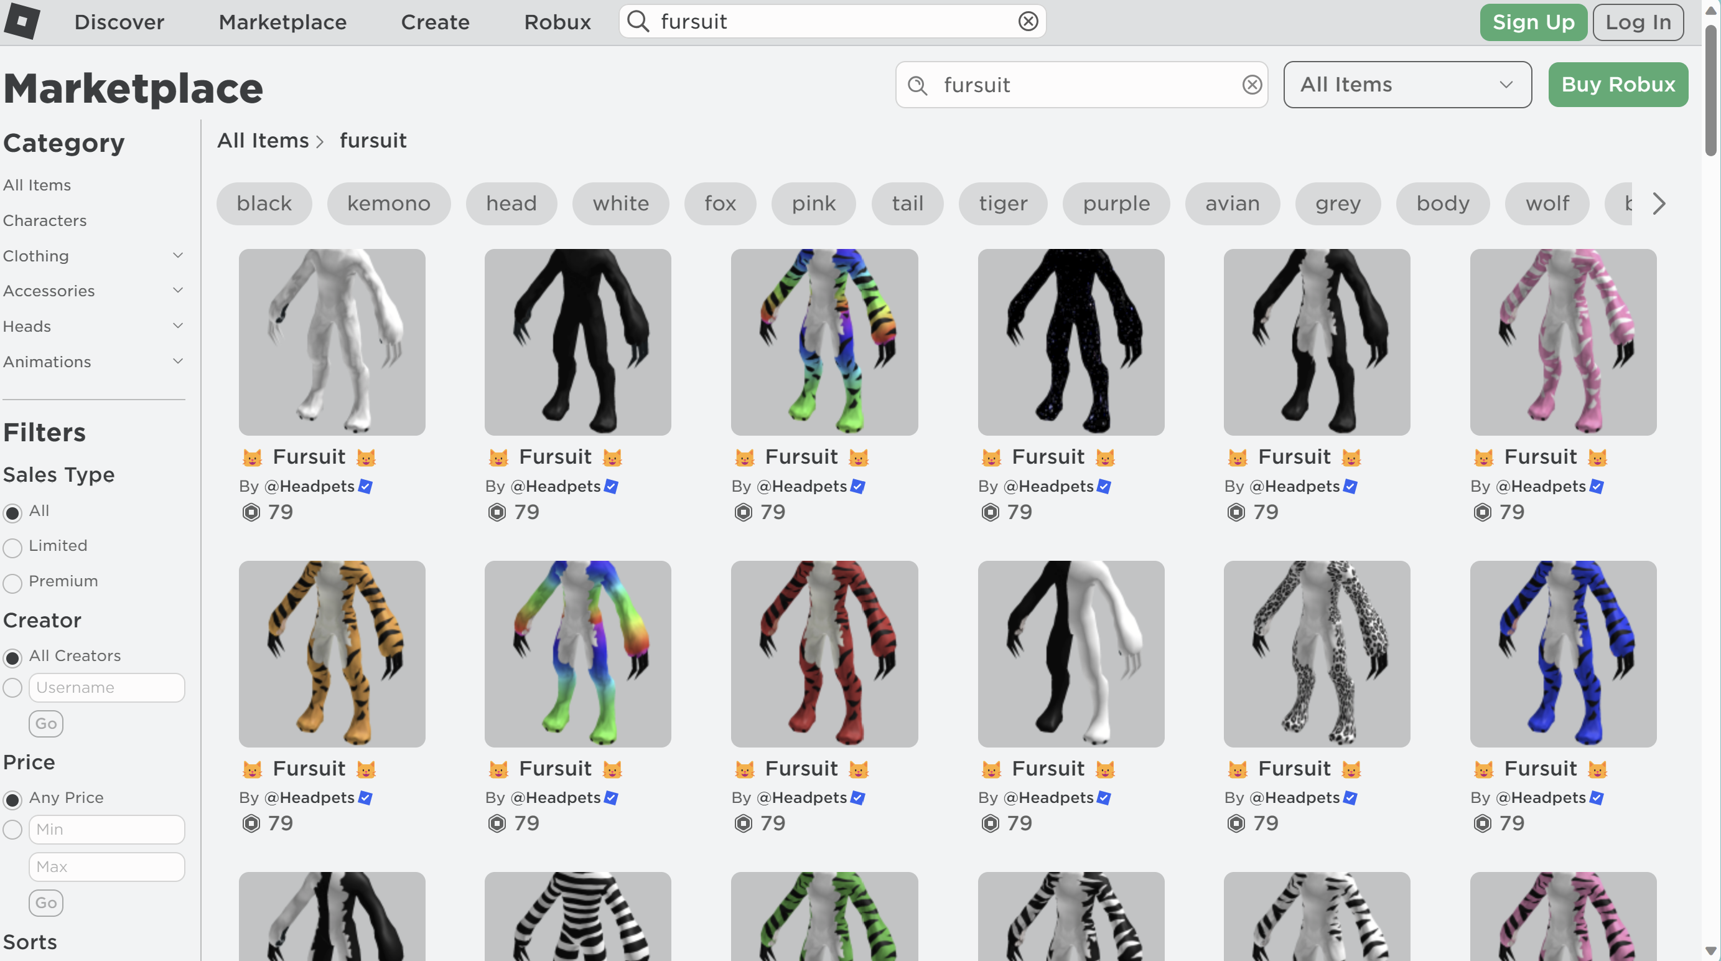This screenshot has width=1721, height=961.
Task: Click the Buy Robux button
Action: [1618, 85]
